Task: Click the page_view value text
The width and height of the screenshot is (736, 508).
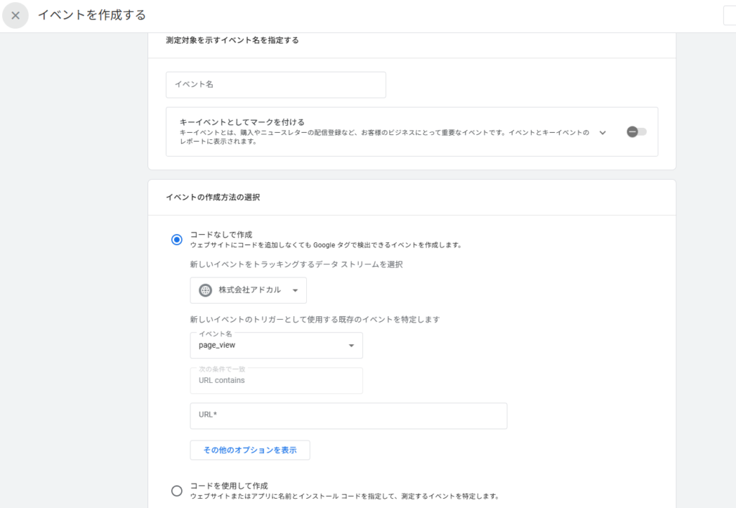Action: pos(217,346)
